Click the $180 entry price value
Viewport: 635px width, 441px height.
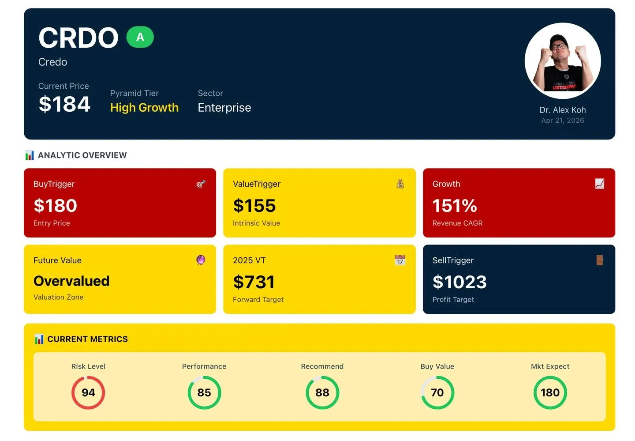point(56,206)
